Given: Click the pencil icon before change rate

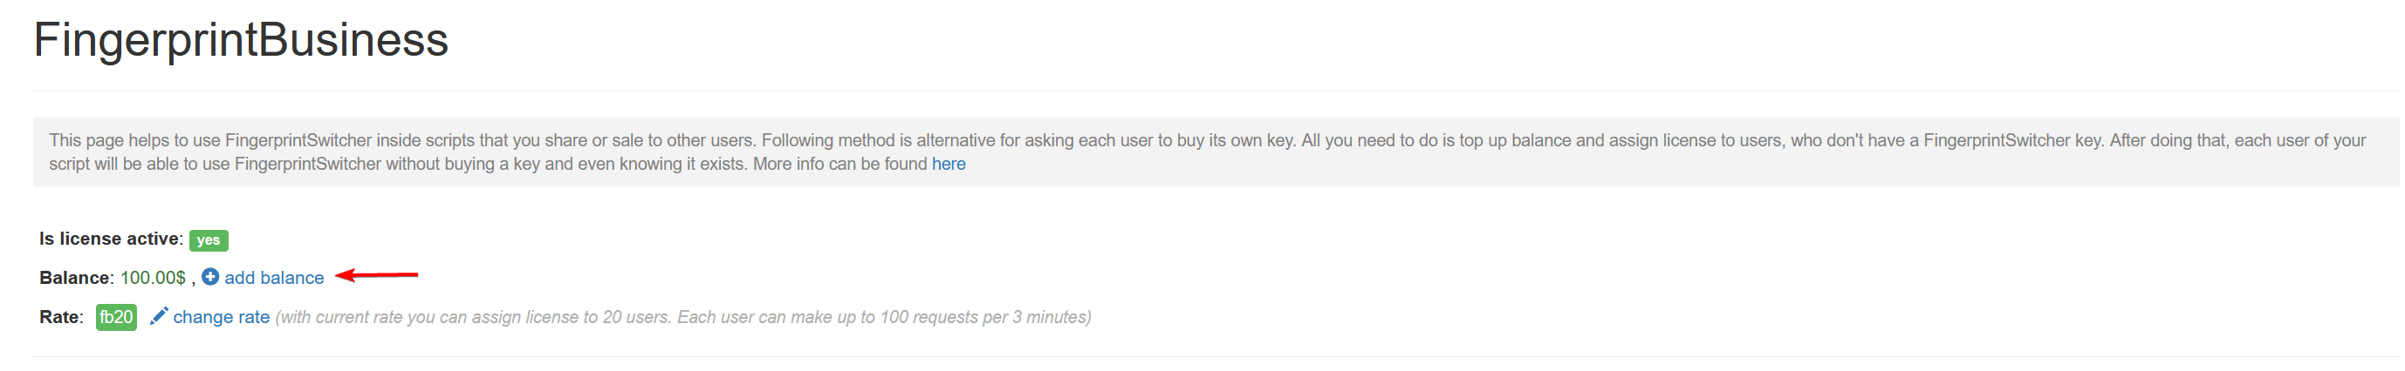Looking at the screenshot, I should click(159, 316).
